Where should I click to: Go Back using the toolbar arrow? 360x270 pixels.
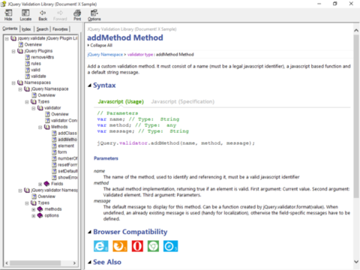(x=43, y=15)
